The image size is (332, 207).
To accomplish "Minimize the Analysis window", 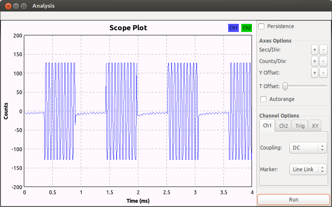I will pyautogui.click(x=16, y=6).
